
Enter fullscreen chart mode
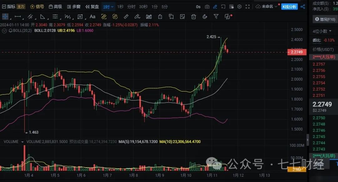point(248,7)
